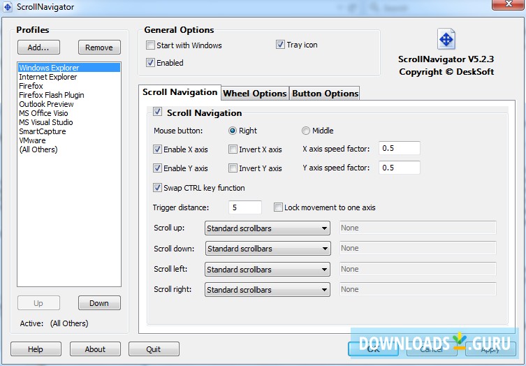Open the Scroll right dropdown
This screenshot has height=366, width=526.
pyautogui.click(x=268, y=289)
